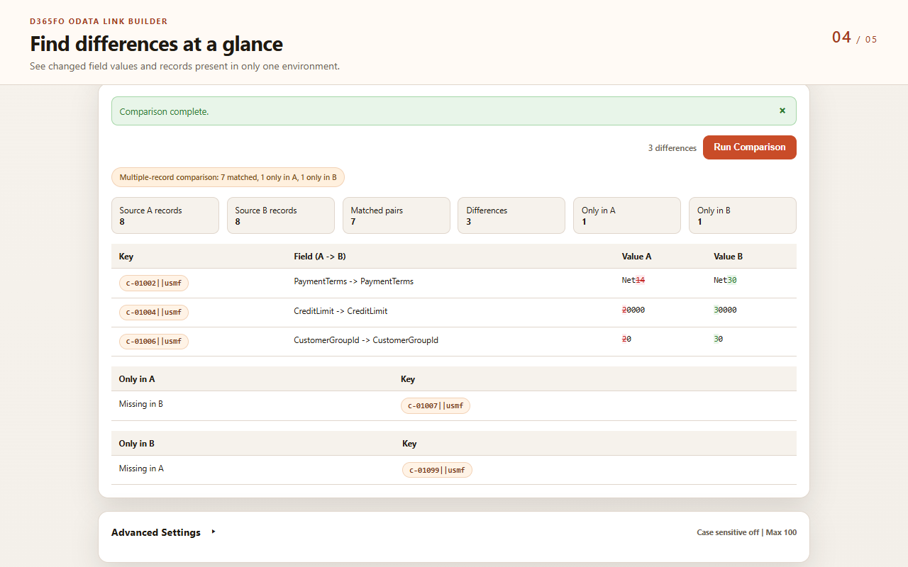Click the Find differences at a glance heading
Screen dimensions: 908x567
156,44
